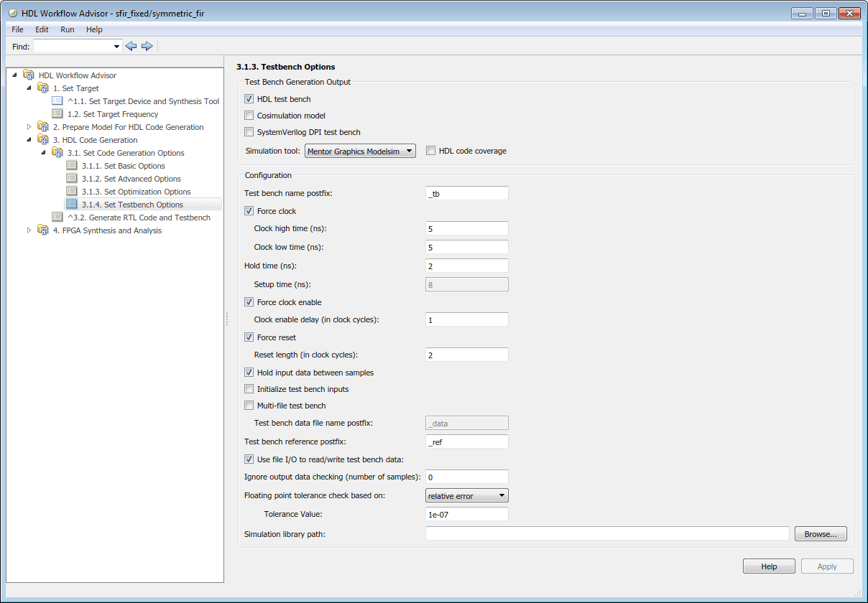
Task: Click the icon beside Set Optimization Options
Action: pyautogui.click(x=72, y=191)
